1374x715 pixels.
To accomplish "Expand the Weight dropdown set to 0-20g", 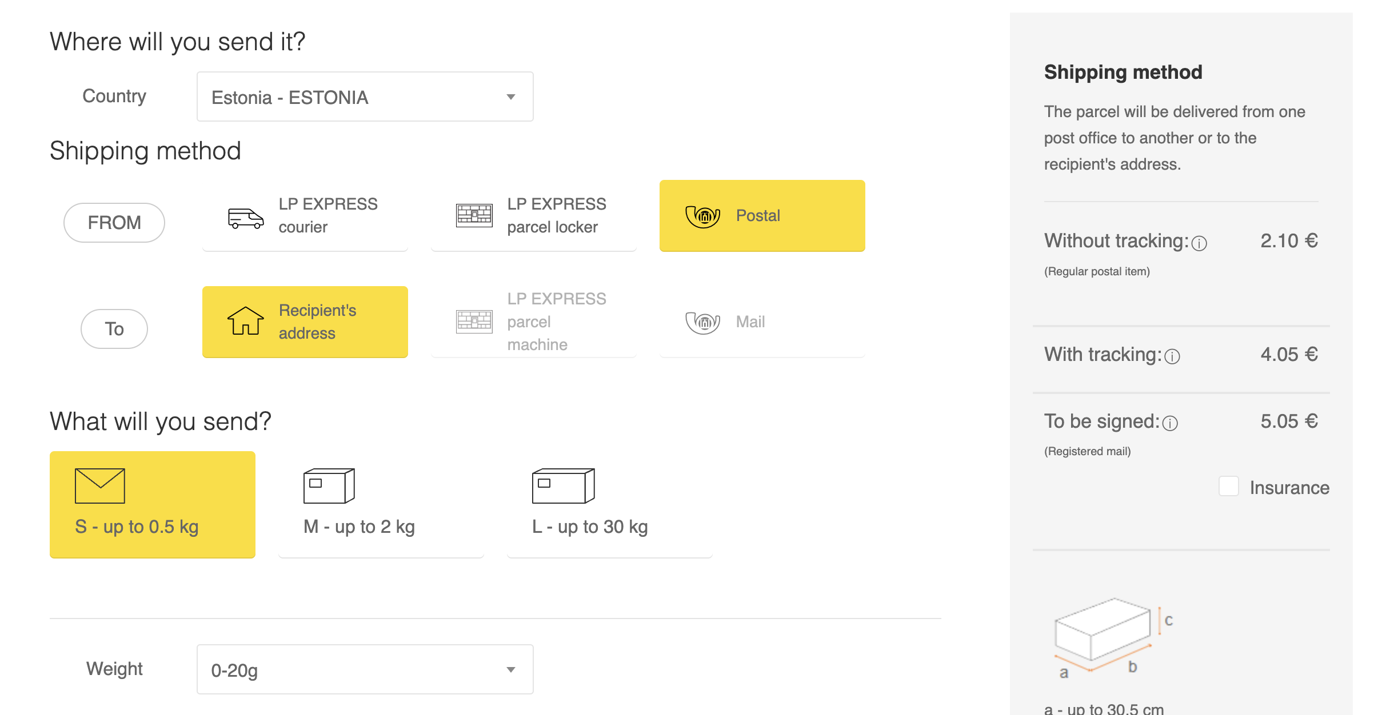I will 365,669.
